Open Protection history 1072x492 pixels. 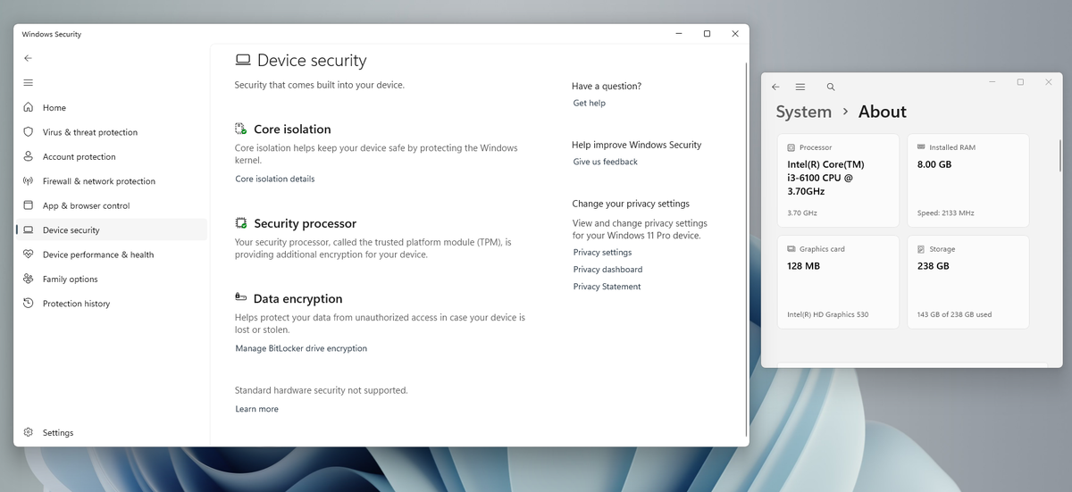click(x=111, y=304)
